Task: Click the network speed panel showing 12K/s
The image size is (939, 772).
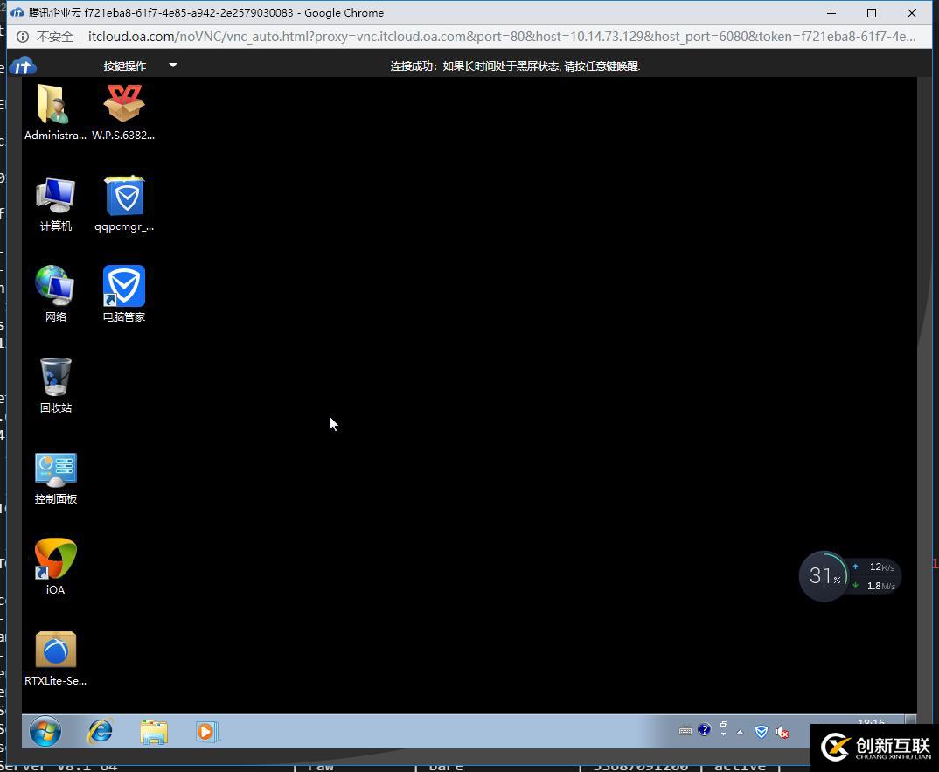Action: tap(874, 576)
